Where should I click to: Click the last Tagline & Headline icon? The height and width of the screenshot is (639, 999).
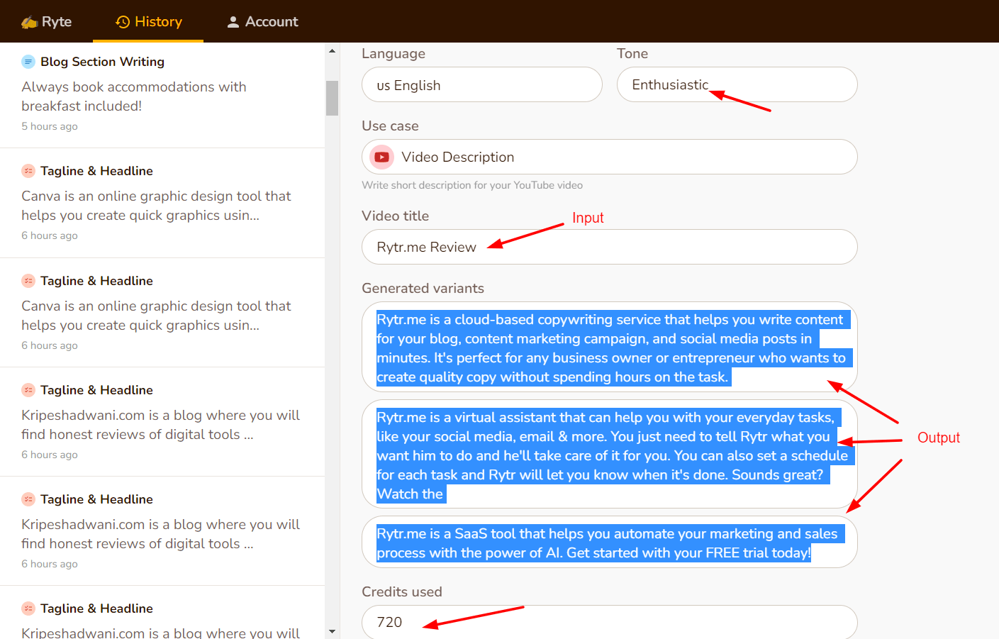pyautogui.click(x=28, y=609)
